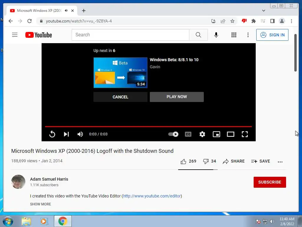Click the Play Now button
This screenshot has height=227, width=302.
[177, 97]
